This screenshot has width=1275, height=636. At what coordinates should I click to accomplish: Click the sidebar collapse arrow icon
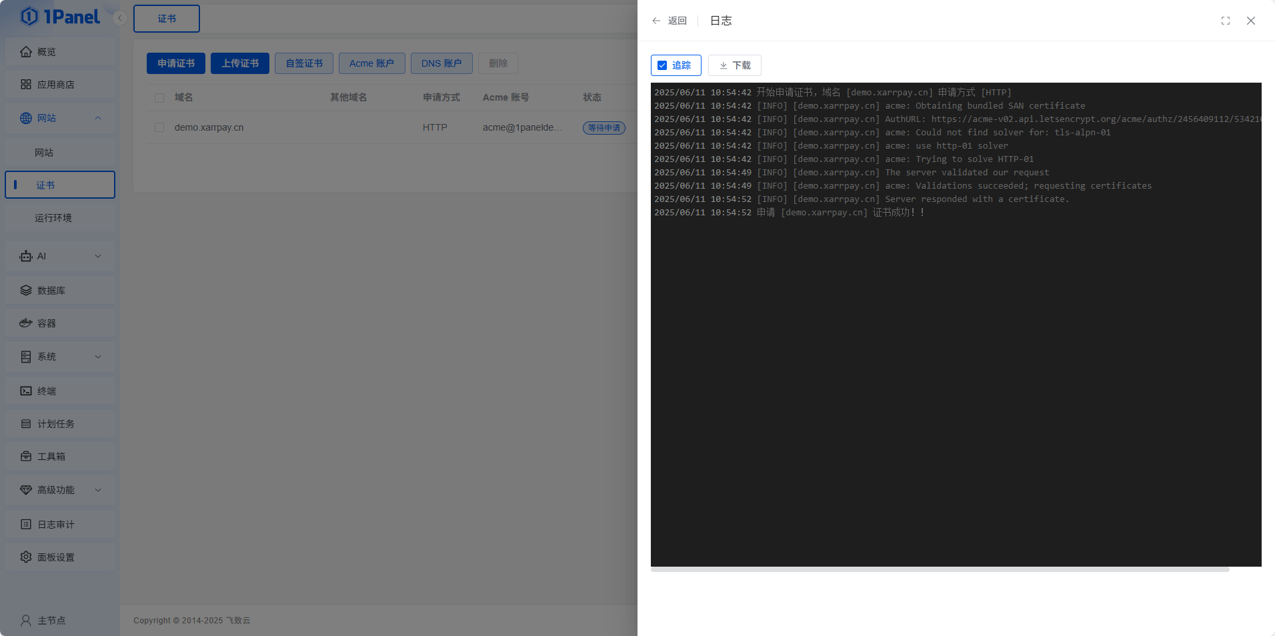[x=120, y=18]
